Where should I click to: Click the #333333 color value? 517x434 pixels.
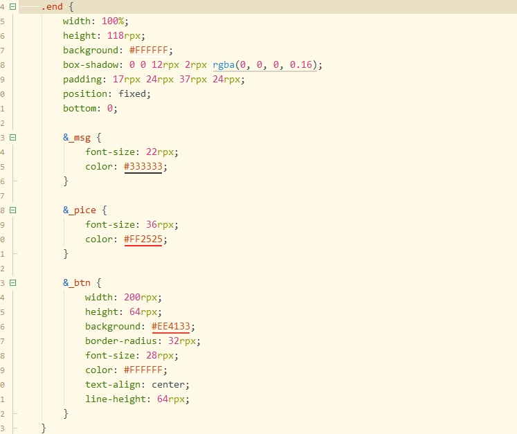tap(143, 167)
